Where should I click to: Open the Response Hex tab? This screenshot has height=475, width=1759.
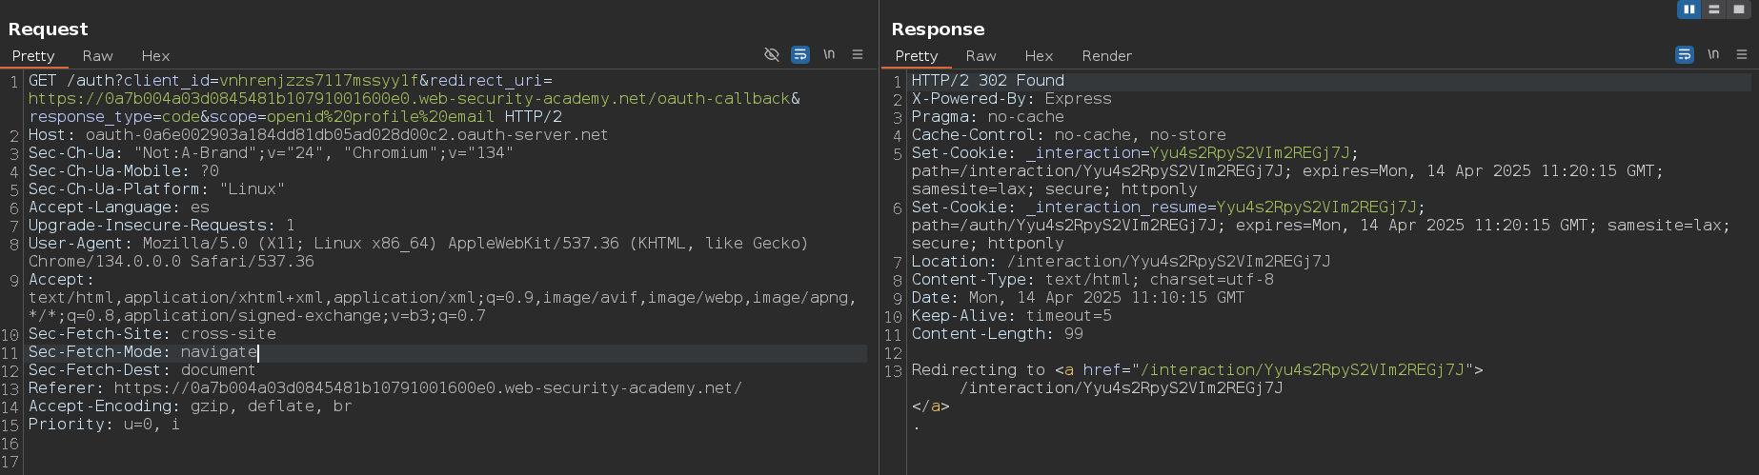1039,56
